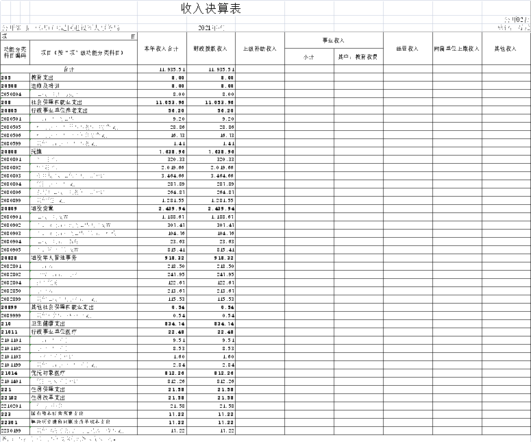Select code cell 2080801
The image size is (531, 442).
15,159
